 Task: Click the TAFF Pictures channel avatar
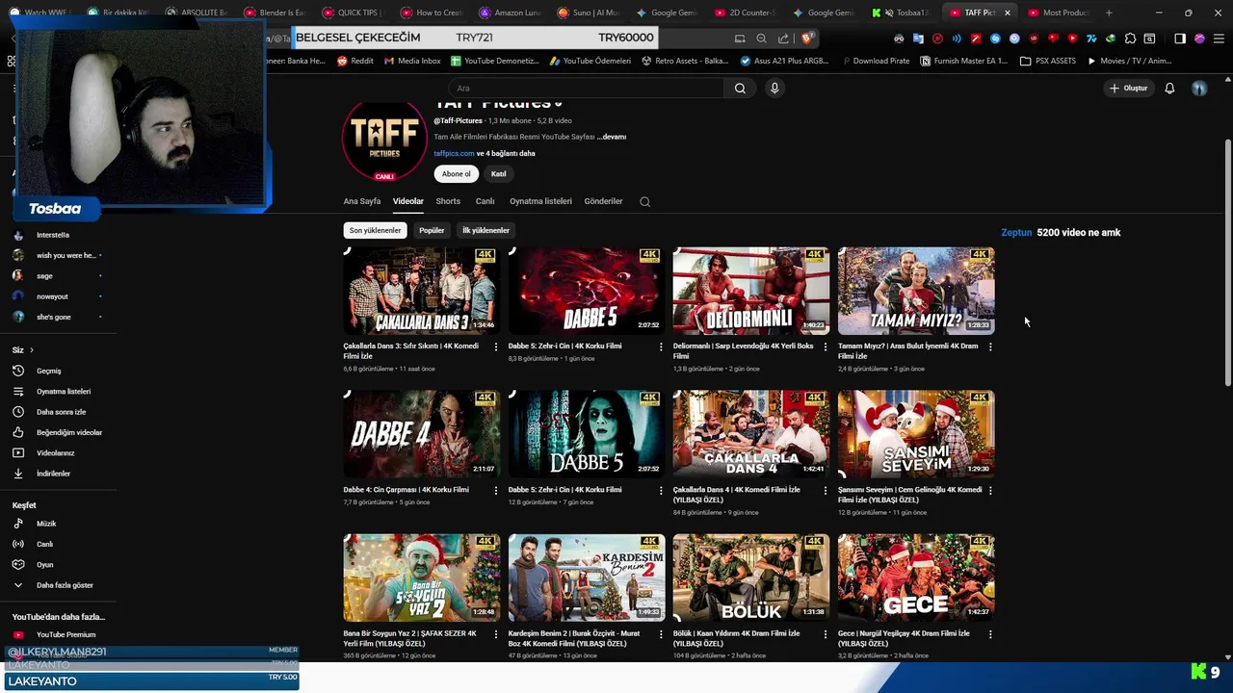384,140
